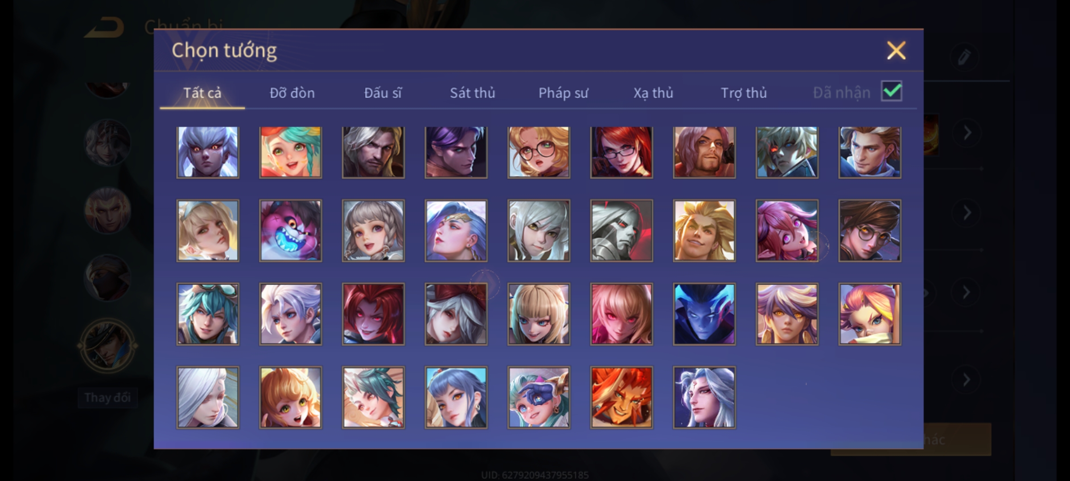Pick the blonde girl with round glasses
Image resolution: width=1070 pixels, height=481 pixels.
[x=539, y=152]
